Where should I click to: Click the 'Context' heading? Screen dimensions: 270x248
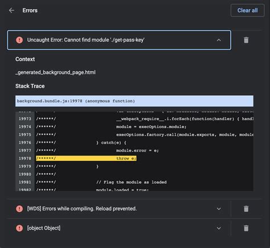coord(25,59)
